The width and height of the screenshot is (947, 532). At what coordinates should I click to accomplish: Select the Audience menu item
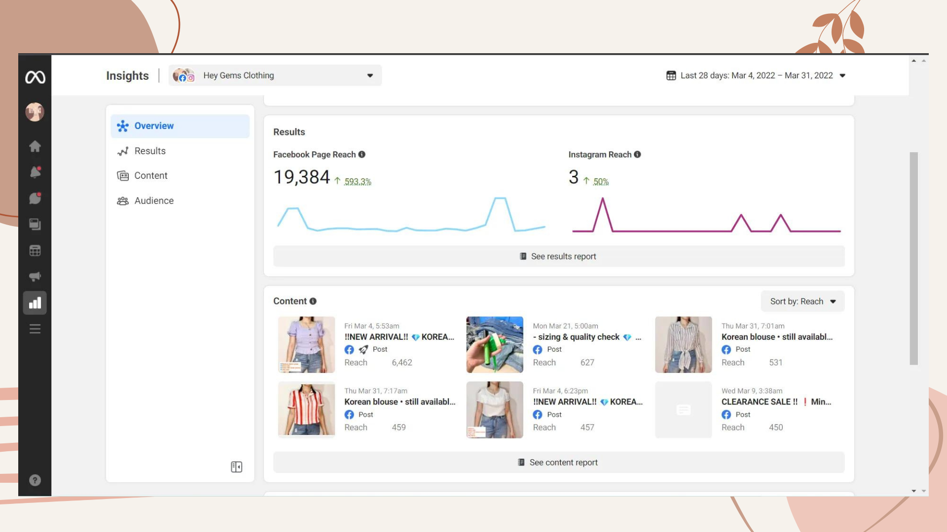point(154,201)
